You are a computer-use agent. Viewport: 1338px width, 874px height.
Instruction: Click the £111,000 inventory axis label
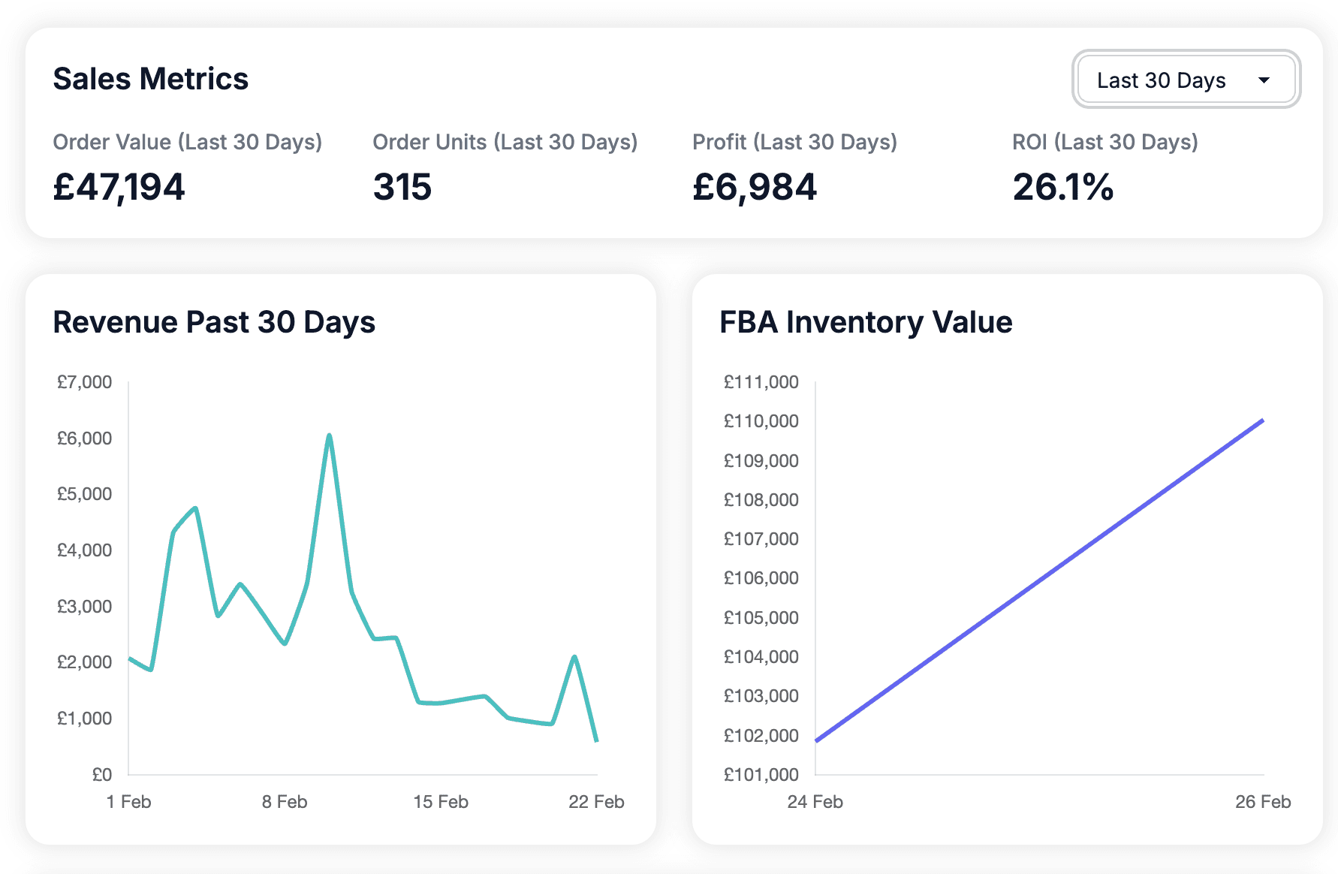(761, 382)
